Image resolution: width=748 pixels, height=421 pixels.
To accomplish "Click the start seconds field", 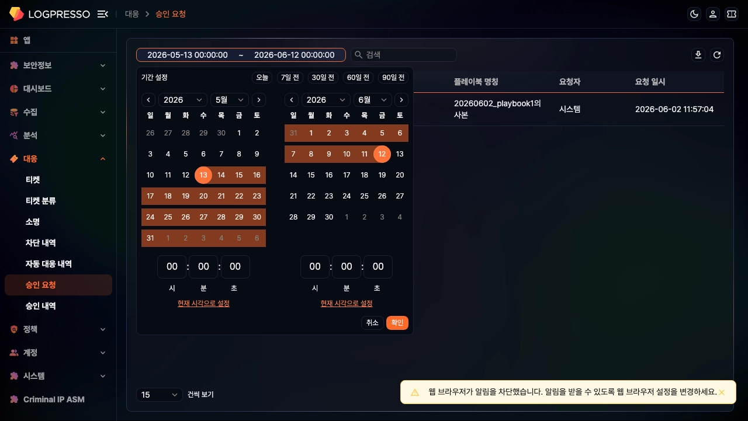I will click(x=235, y=267).
